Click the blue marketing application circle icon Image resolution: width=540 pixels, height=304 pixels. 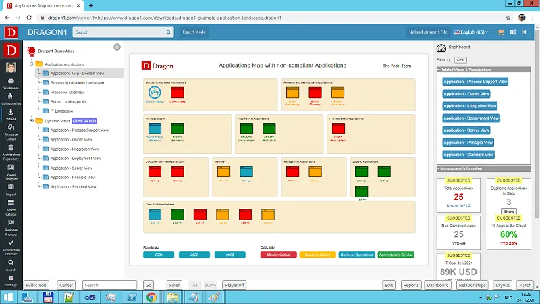coord(155,93)
